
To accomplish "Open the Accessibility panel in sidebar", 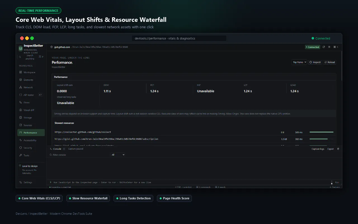I will coord(31,140).
